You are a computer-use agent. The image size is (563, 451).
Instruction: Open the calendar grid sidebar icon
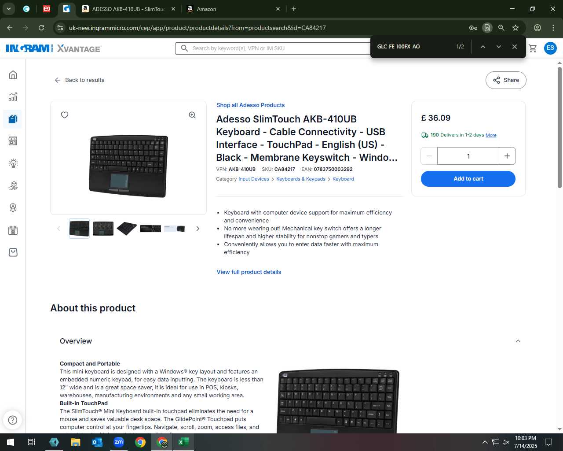pos(13,230)
